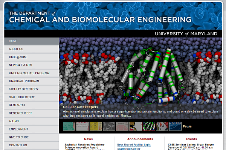This screenshot has height=150, width=226.
Task: Select the highlighted protein helices thumbnail
Action: click(x=149, y=126)
